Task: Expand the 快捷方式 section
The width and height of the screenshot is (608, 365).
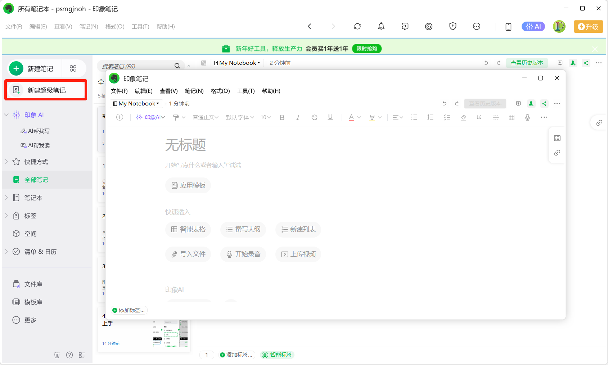Action: [x=6, y=162]
